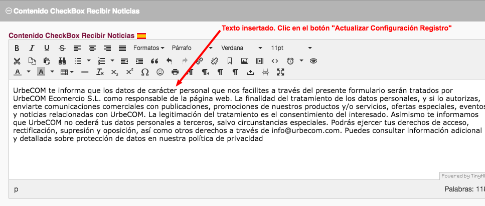Expand the insert date/time arrow
Viewport: 485px width, 206px height.
(301, 61)
